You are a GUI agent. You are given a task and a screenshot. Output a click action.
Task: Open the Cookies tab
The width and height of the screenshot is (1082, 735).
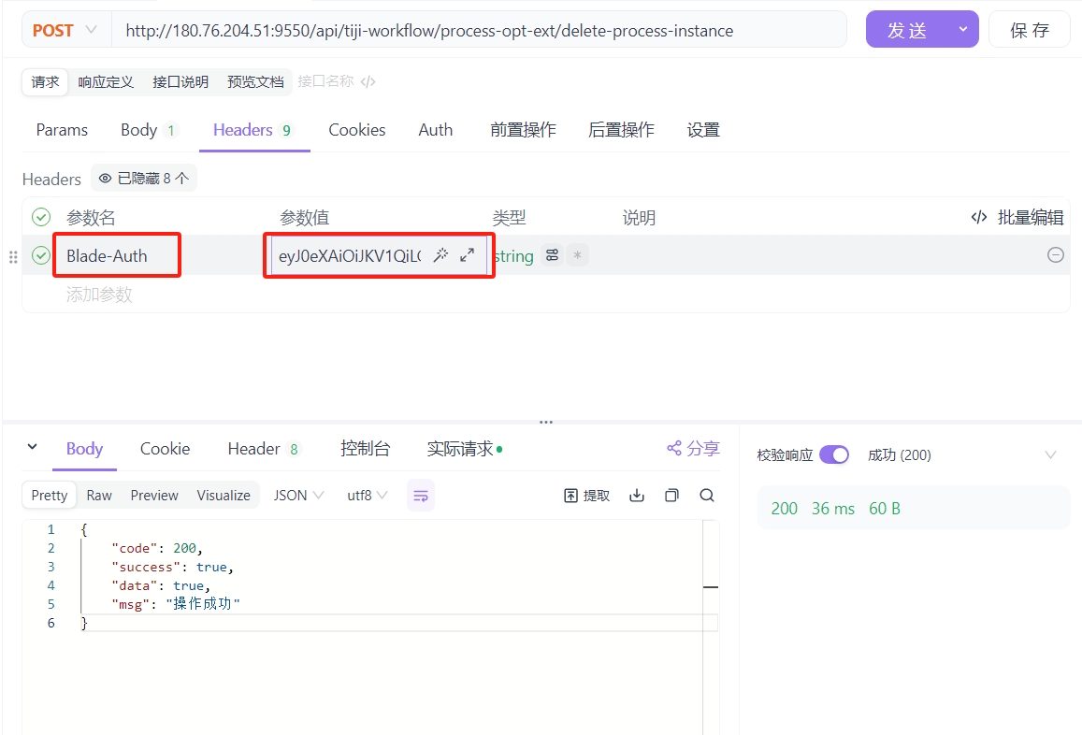pyautogui.click(x=356, y=130)
